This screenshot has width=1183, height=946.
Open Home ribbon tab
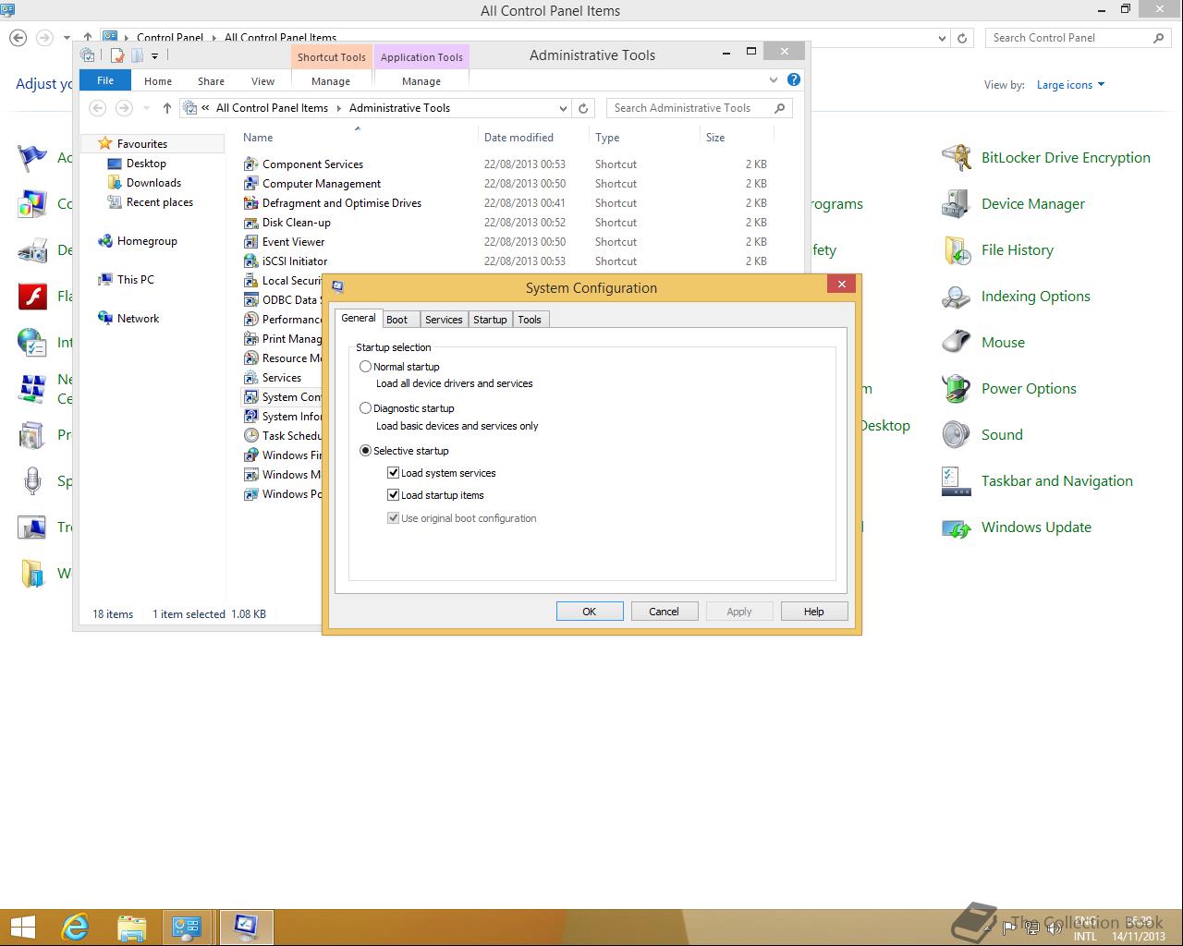pos(158,81)
